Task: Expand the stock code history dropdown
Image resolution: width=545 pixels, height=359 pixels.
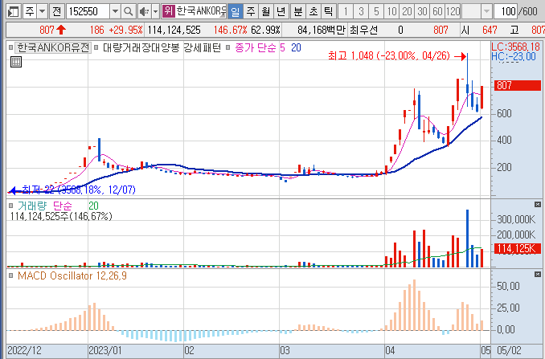Action: pyautogui.click(x=115, y=11)
